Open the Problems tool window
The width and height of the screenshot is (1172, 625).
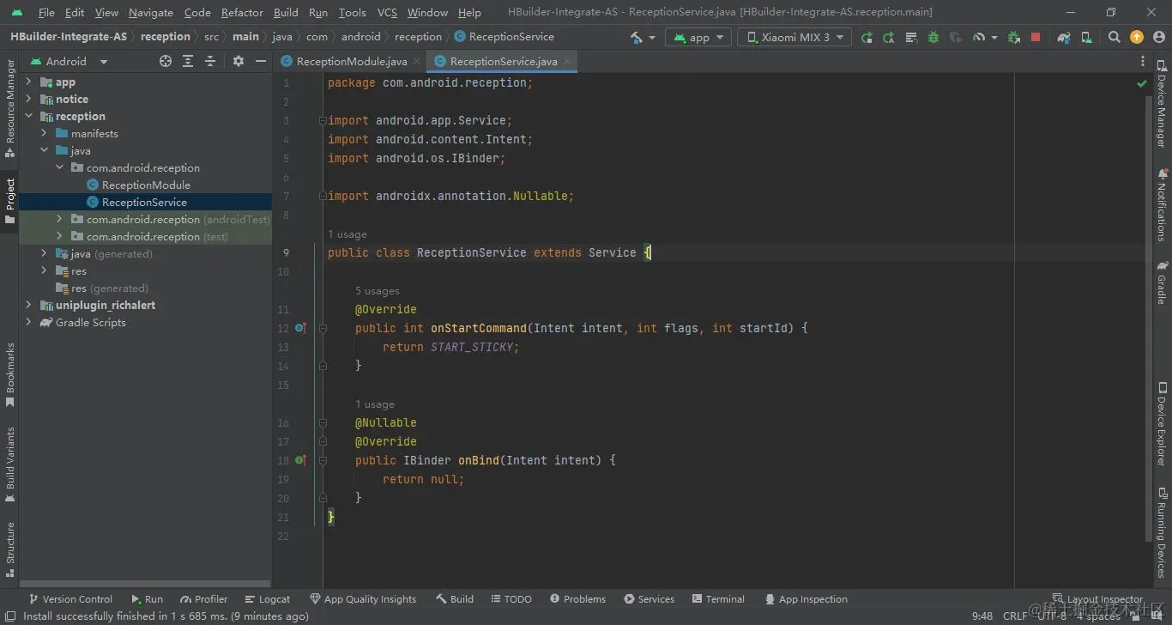coord(577,599)
